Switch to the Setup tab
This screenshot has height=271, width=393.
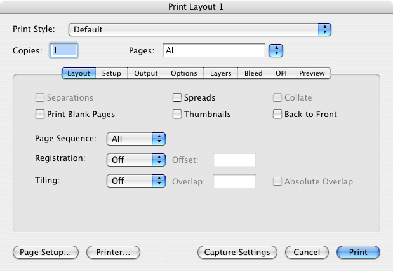click(x=112, y=73)
